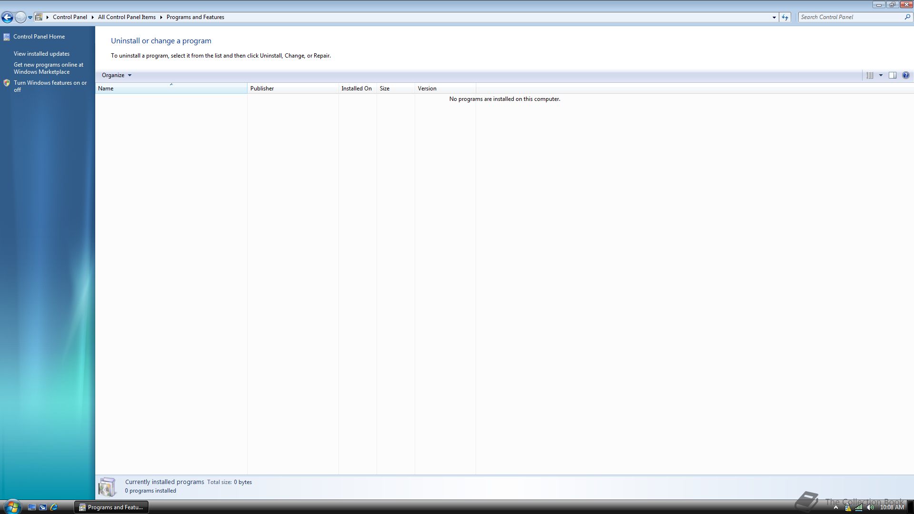Click the installed programs icon in details pane
The width and height of the screenshot is (914, 514).
107,487
